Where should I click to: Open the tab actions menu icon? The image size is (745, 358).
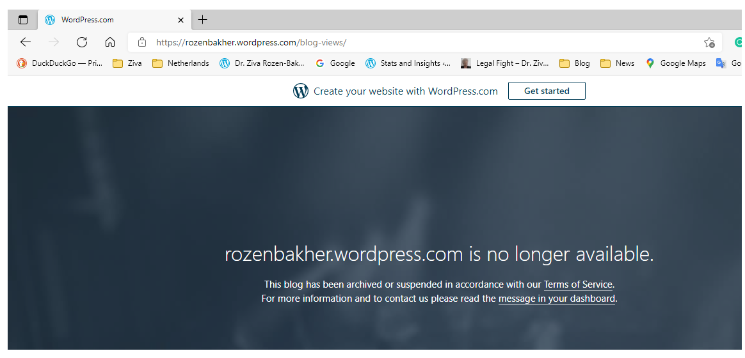pyautogui.click(x=23, y=20)
